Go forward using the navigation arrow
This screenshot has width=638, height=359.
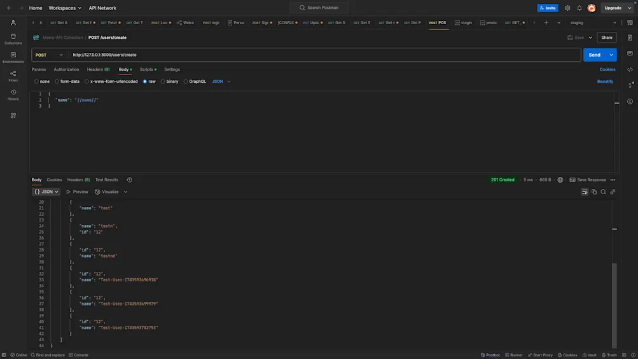pos(21,8)
